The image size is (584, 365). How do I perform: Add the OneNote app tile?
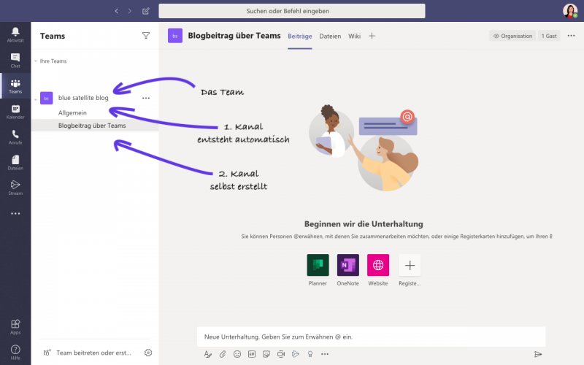[x=347, y=266]
